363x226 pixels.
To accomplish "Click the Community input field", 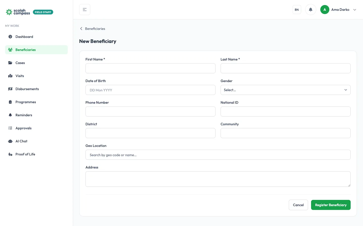I will (x=285, y=133).
